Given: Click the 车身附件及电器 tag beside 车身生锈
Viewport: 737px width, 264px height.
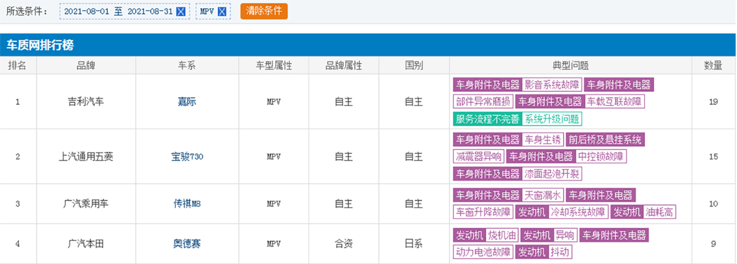Looking at the screenshot, I should [487, 139].
